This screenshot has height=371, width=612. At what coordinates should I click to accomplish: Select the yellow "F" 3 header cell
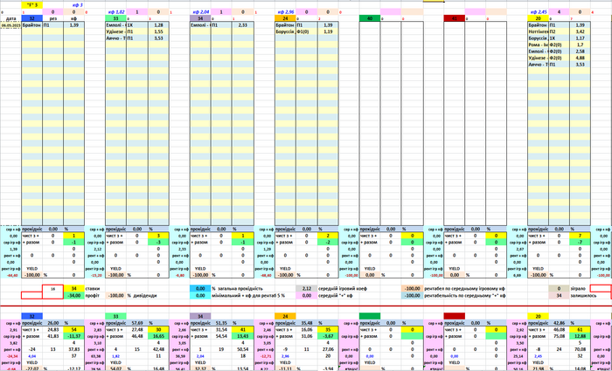click(x=32, y=5)
